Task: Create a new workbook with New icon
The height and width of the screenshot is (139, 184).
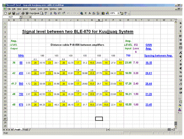Action: pyautogui.click(x=6, y=13)
